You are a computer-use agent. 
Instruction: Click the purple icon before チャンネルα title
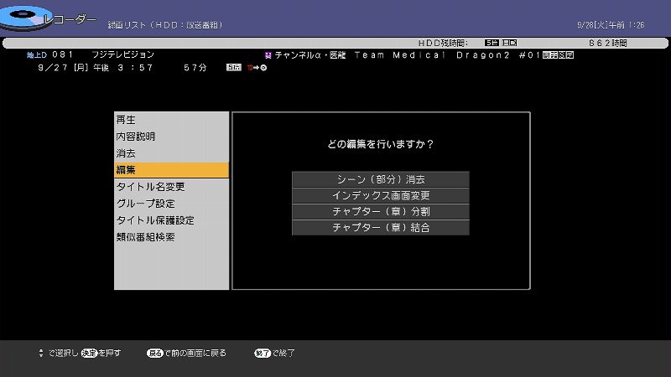click(268, 55)
